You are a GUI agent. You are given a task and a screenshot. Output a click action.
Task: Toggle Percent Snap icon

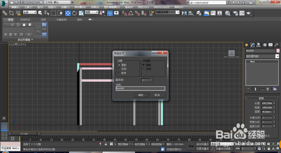point(137,13)
